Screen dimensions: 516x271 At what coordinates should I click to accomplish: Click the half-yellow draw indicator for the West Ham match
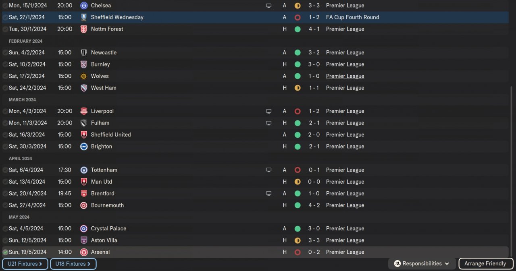pyautogui.click(x=298, y=88)
